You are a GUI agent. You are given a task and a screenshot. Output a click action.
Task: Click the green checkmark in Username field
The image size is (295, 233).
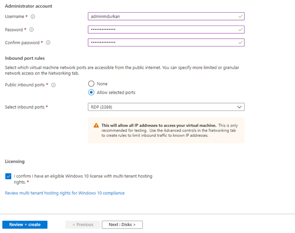pyautogui.click(x=240, y=16)
